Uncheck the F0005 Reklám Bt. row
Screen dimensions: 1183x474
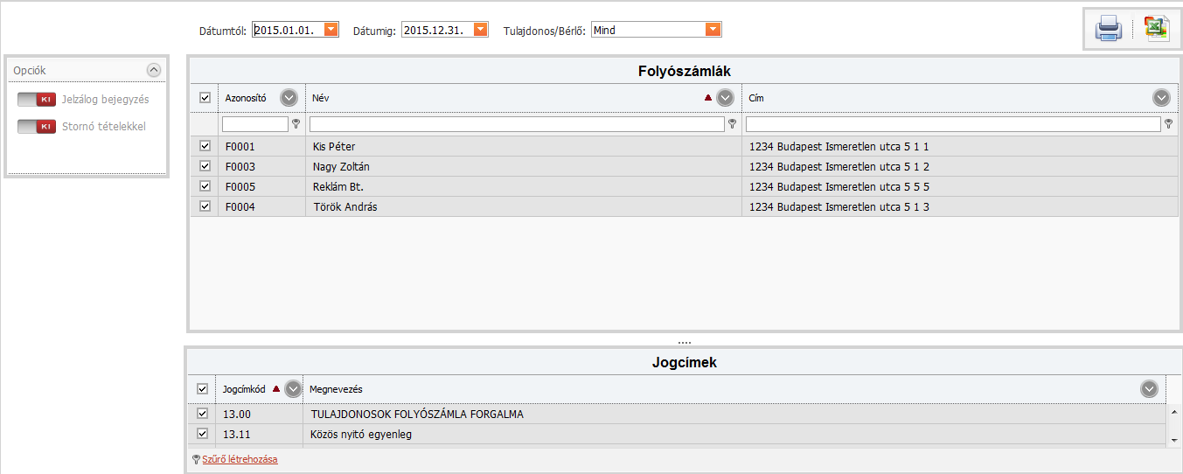click(x=205, y=186)
